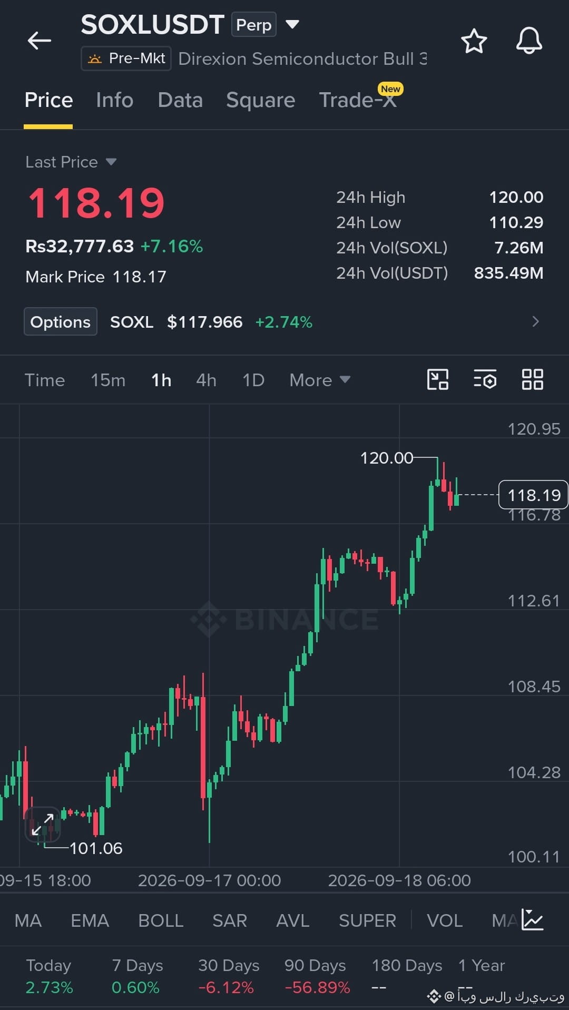Open indicator settings chart icon
This screenshot has height=1010, width=569.
[x=533, y=919]
